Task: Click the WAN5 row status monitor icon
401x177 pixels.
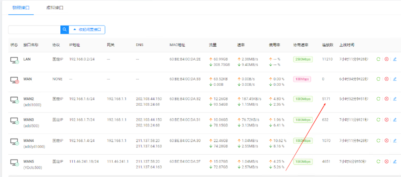Action: pos(14,163)
